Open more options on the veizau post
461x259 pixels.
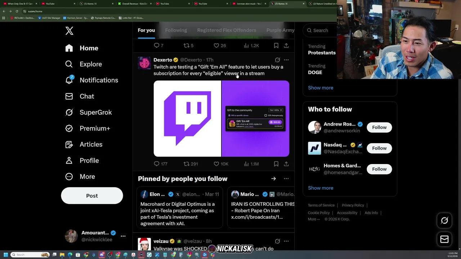[286, 241]
